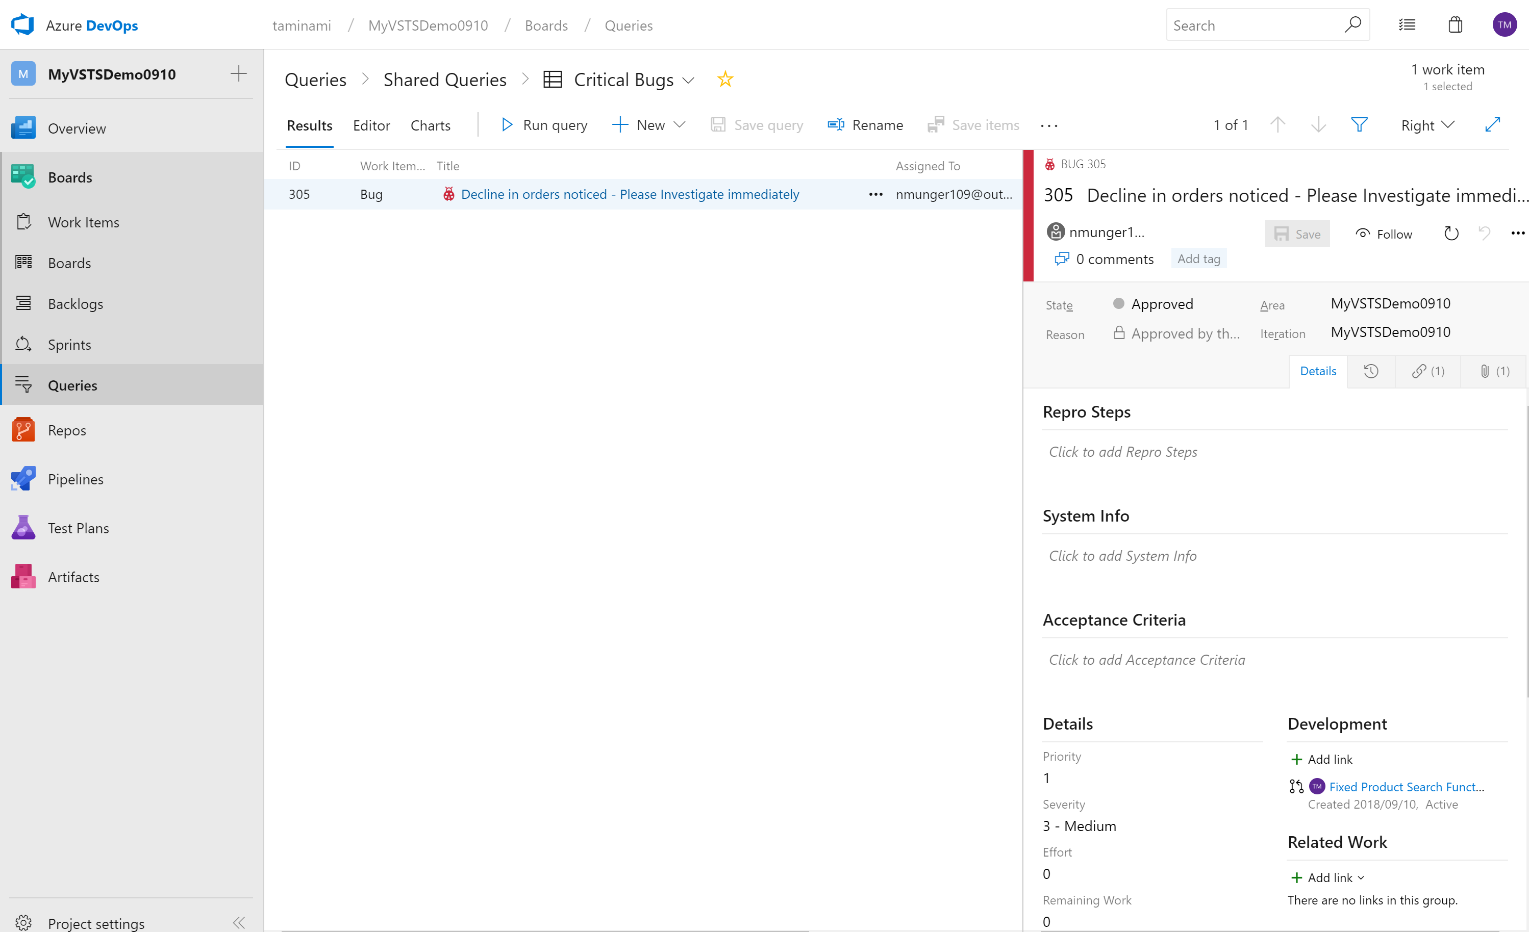Collapse the left sidebar with the double chevron

point(239,922)
